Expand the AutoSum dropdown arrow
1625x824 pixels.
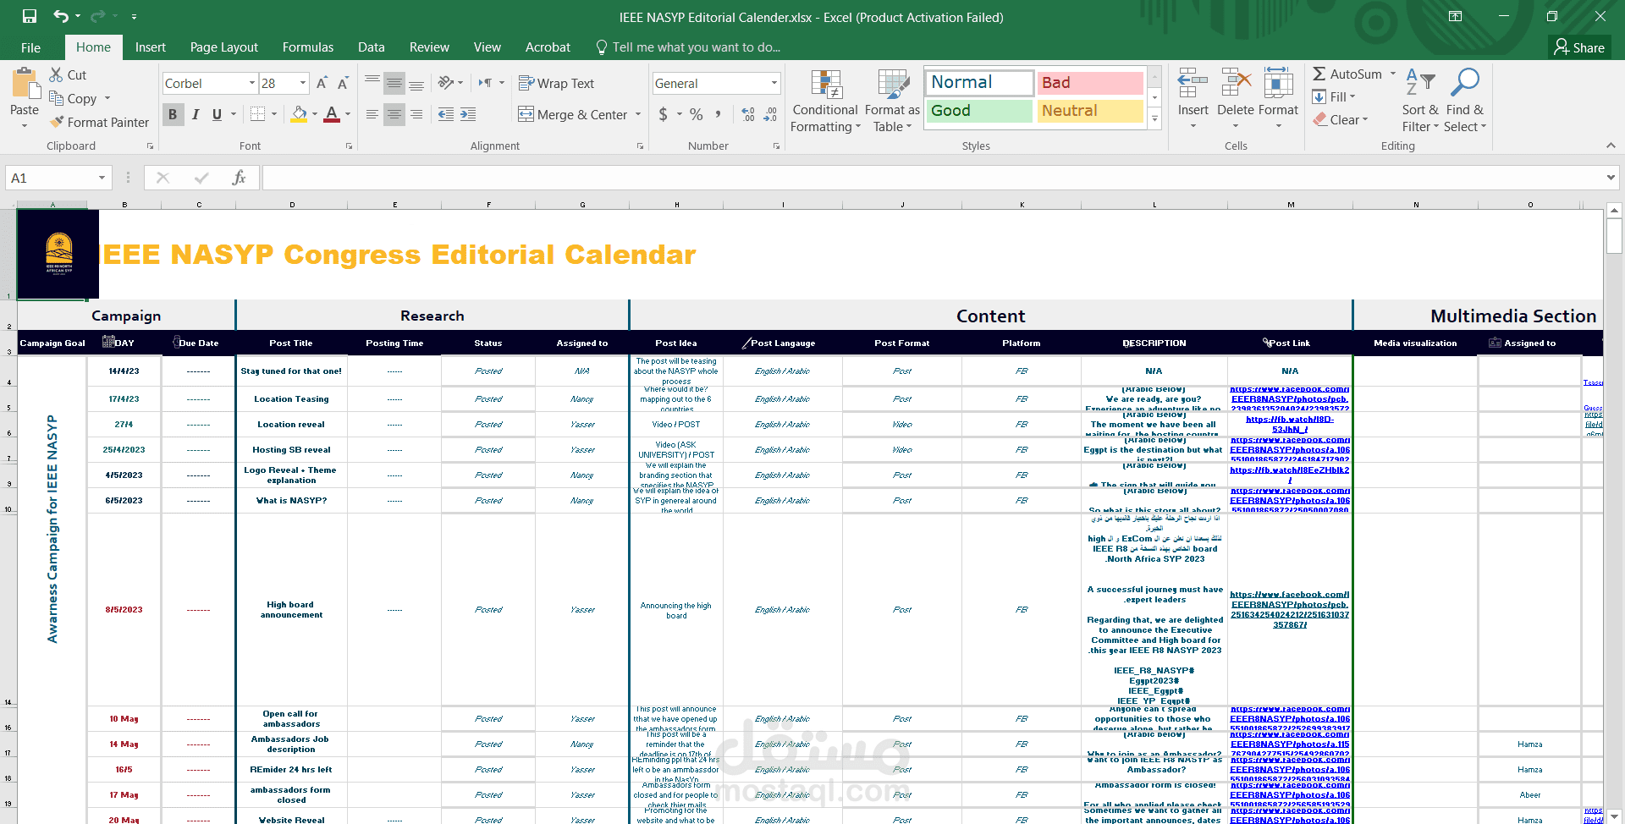(x=1393, y=74)
